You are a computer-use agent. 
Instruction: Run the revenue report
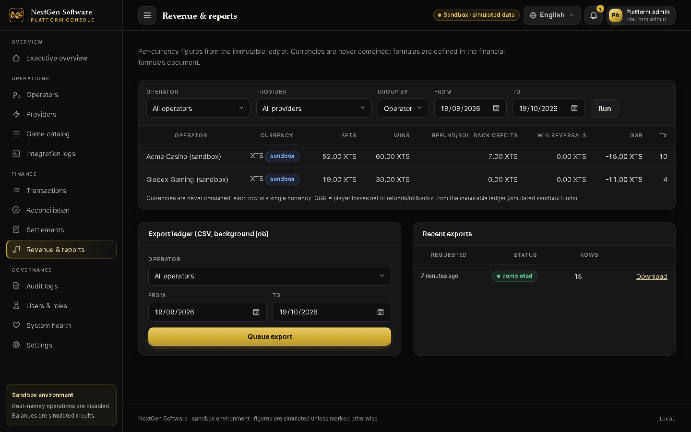click(x=605, y=108)
